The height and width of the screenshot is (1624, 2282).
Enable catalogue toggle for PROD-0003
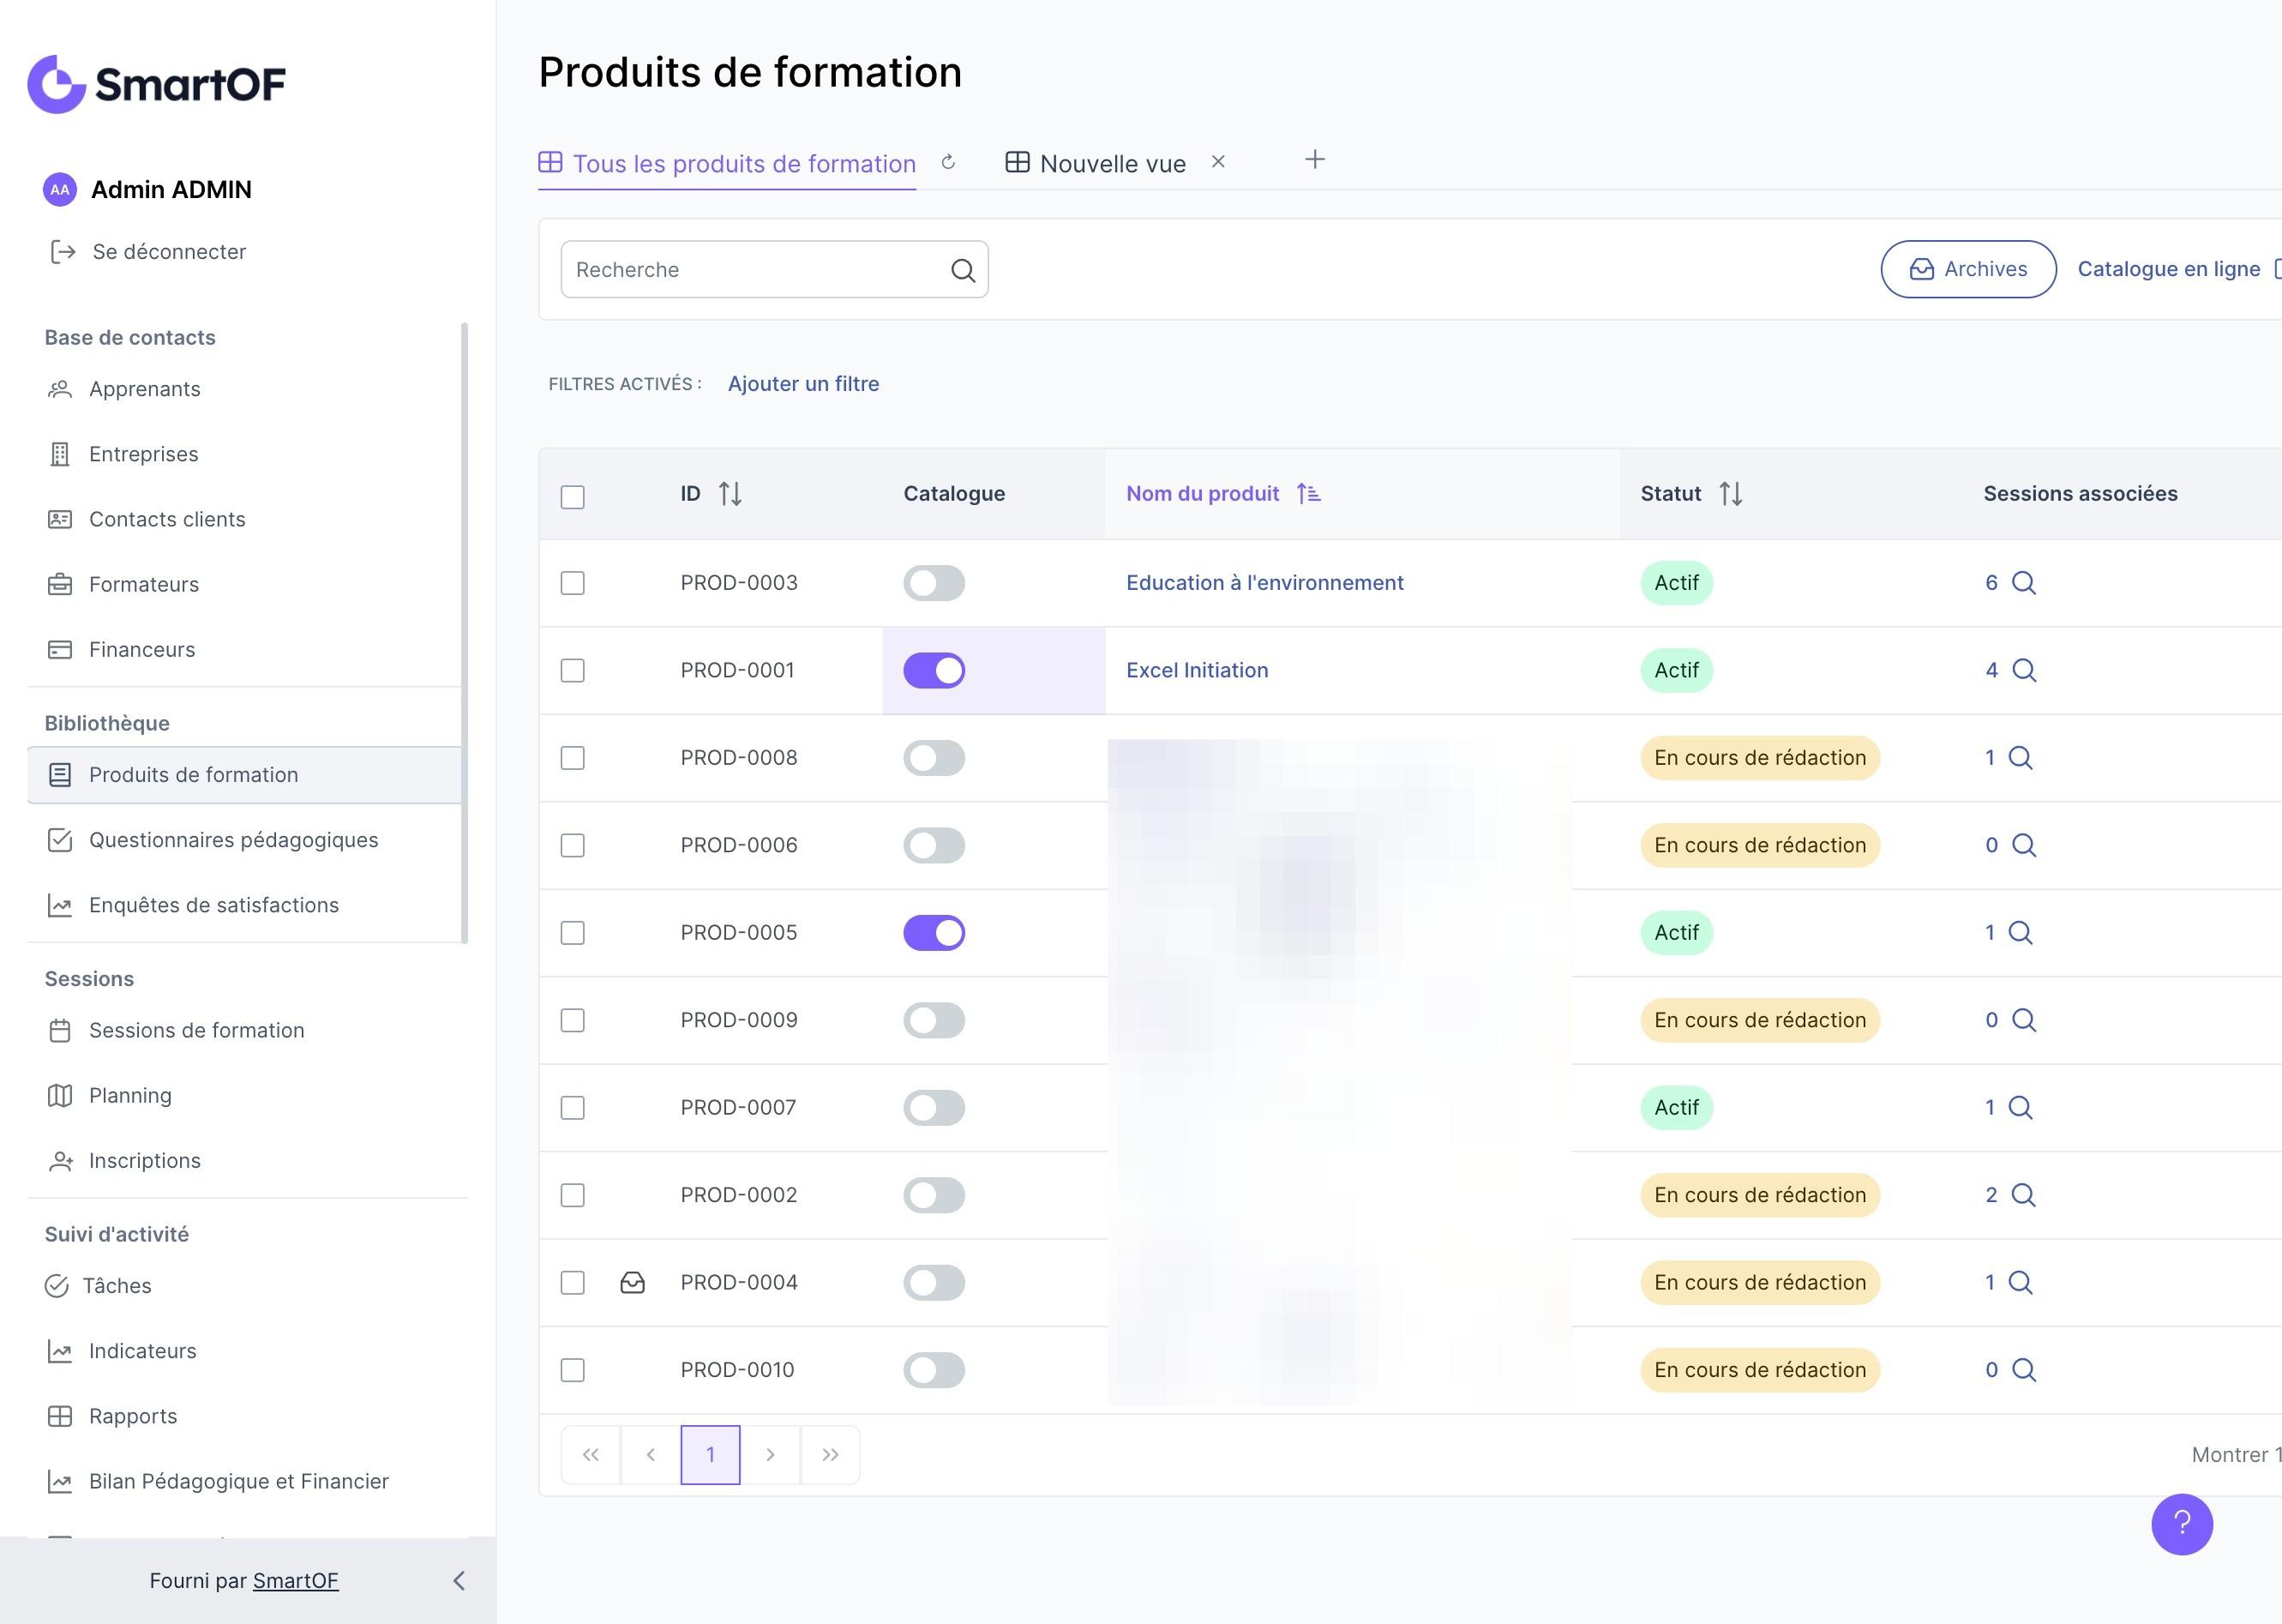pos(934,583)
